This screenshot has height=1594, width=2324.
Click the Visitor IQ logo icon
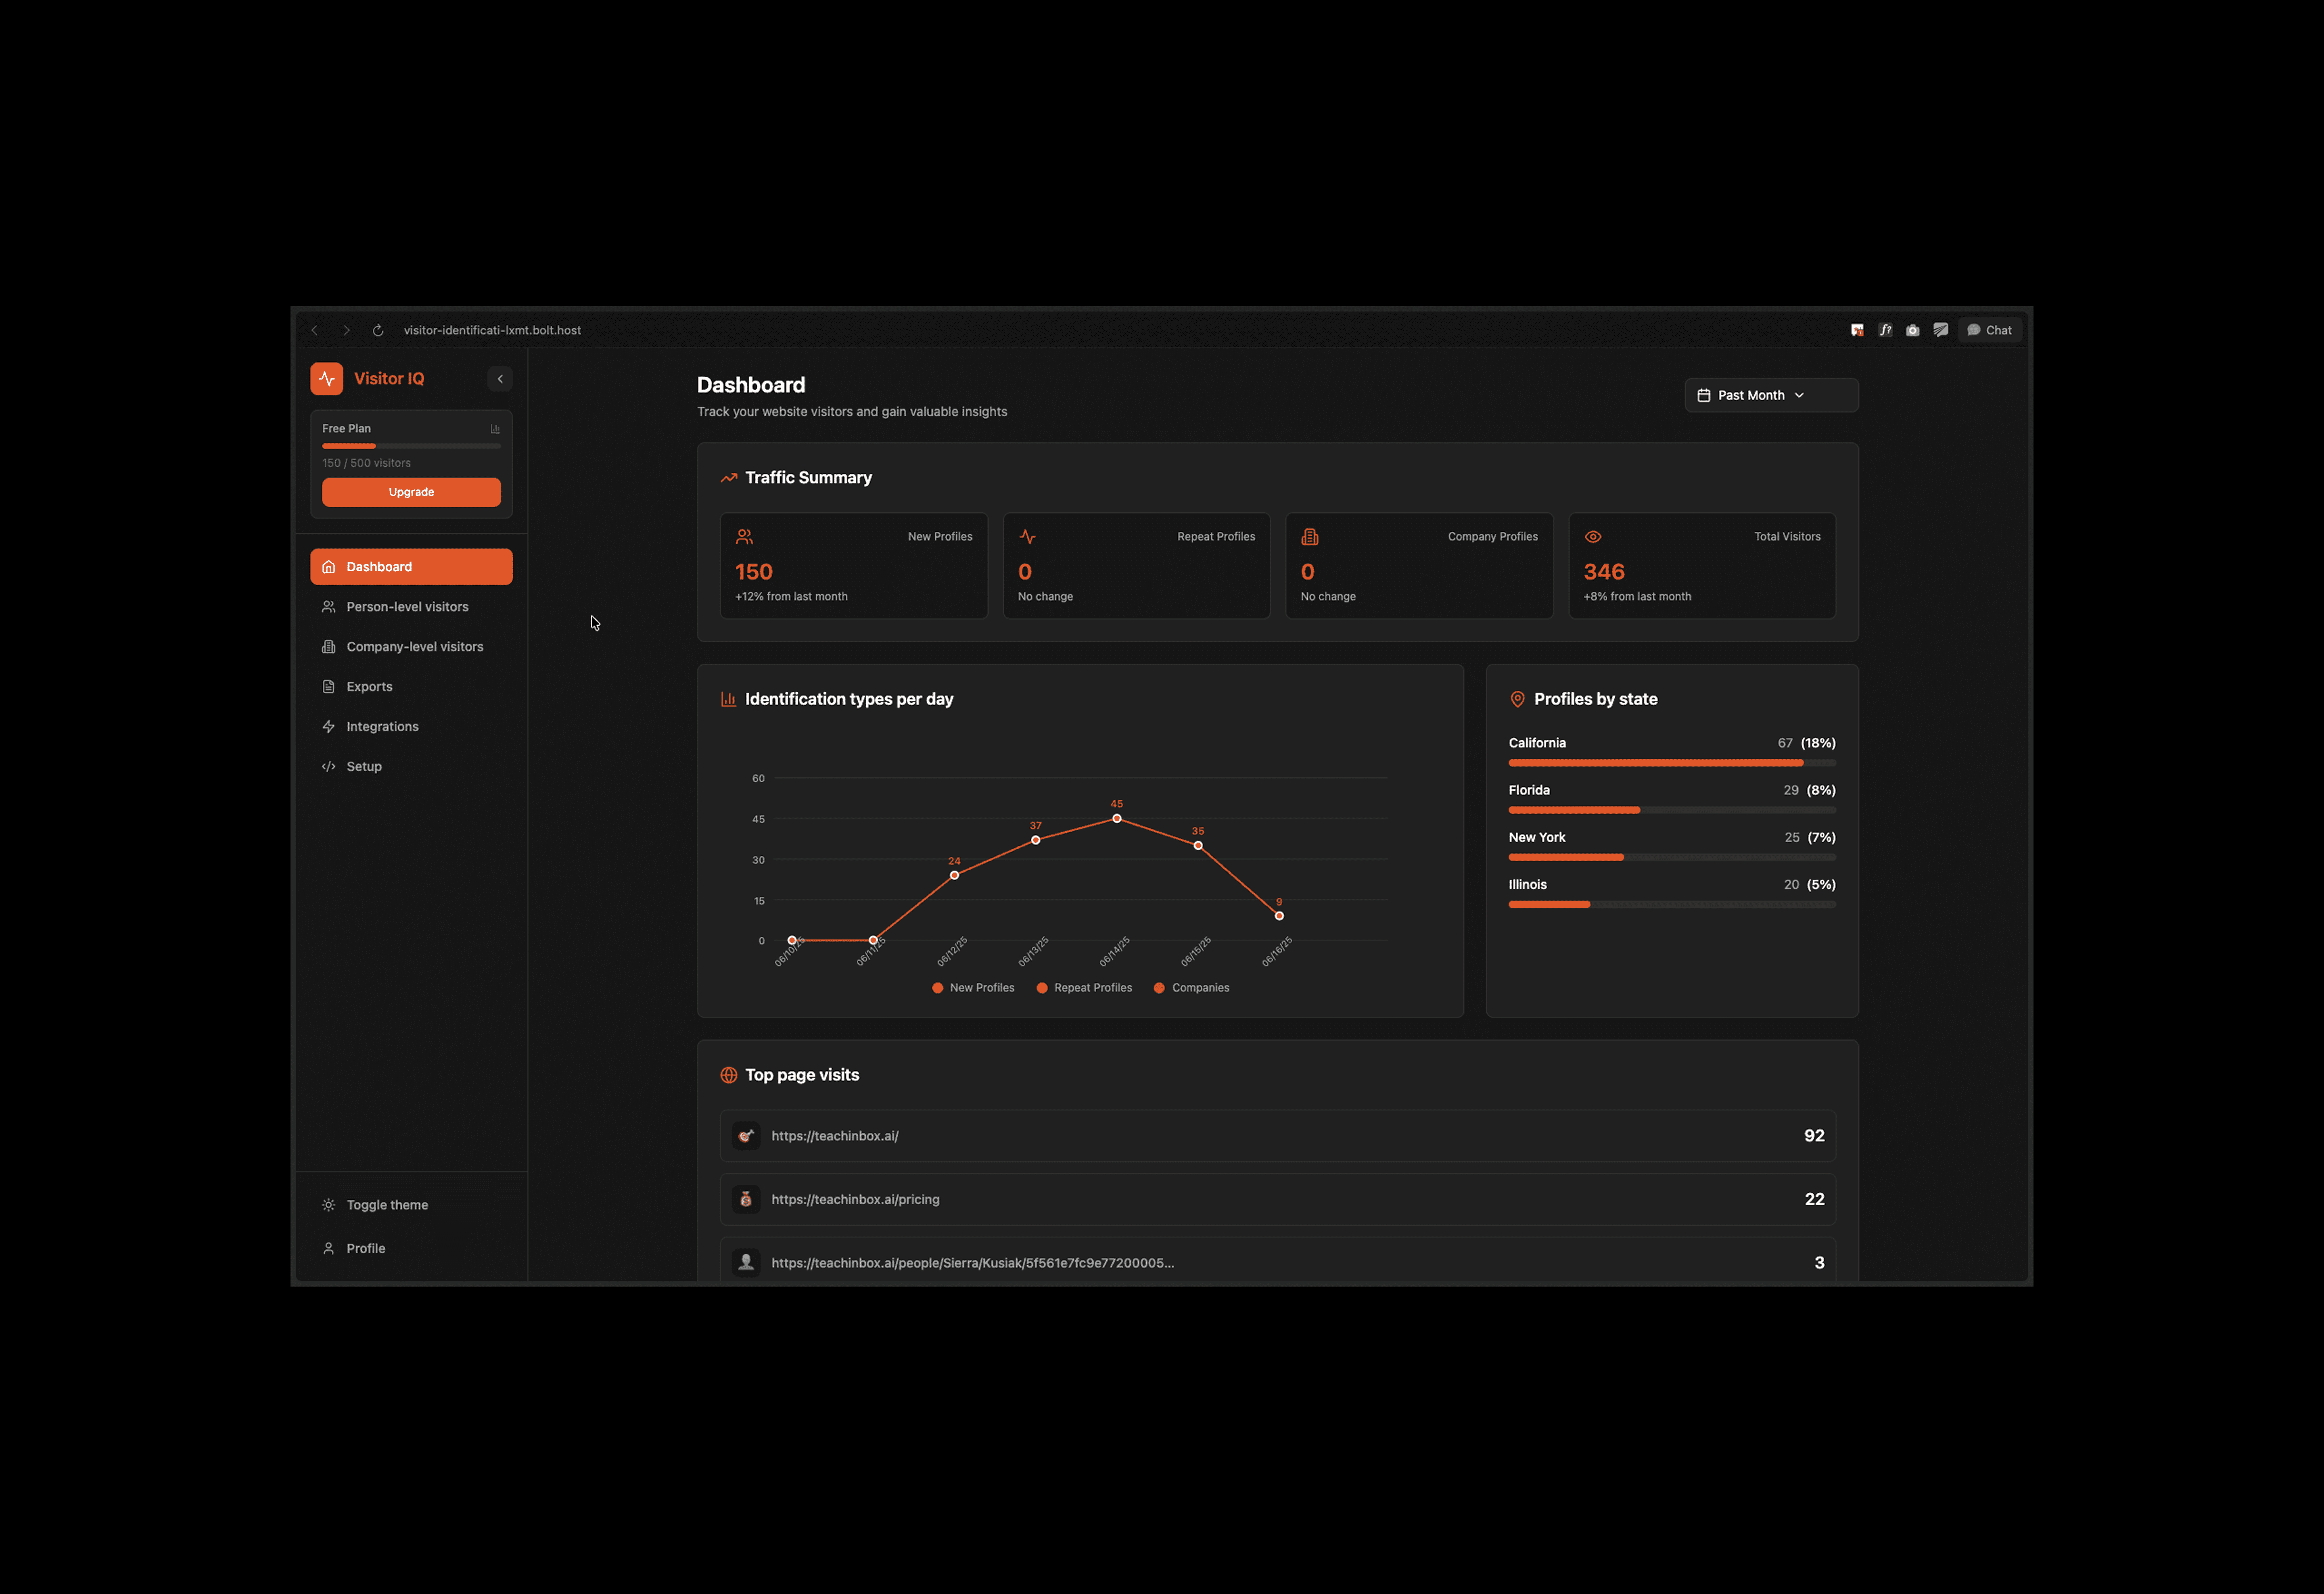[326, 378]
